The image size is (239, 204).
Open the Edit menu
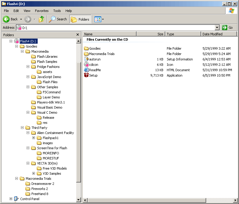(16, 11)
